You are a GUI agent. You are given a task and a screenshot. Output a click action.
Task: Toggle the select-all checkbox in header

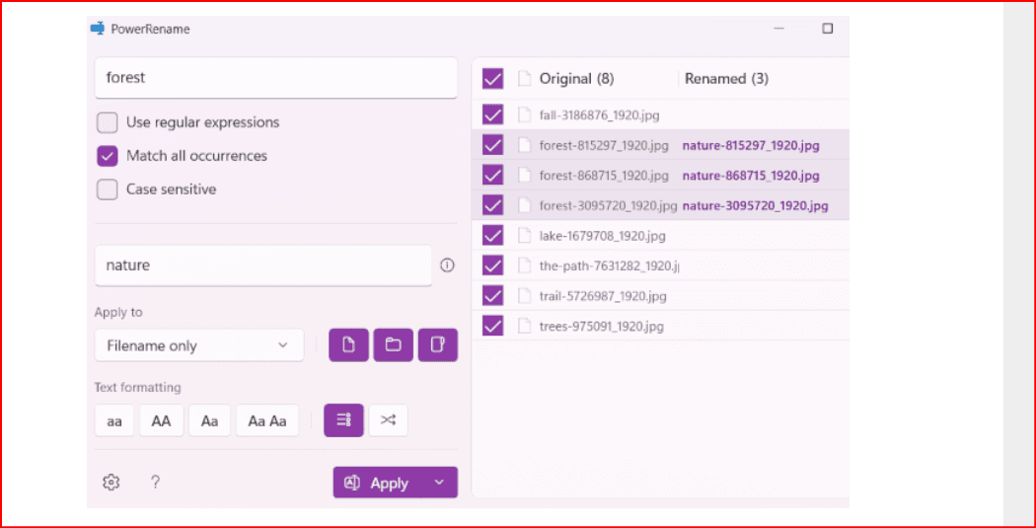(x=492, y=79)
